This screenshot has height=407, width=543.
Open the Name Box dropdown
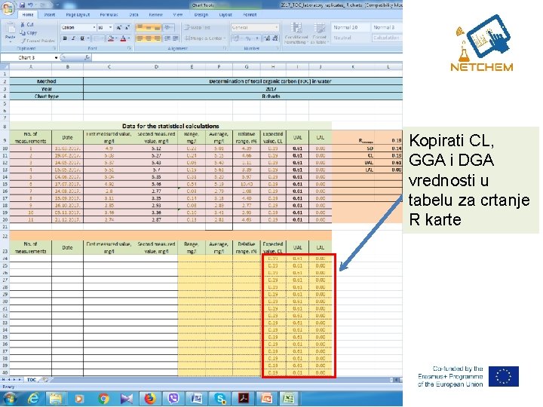click(56, 57)
